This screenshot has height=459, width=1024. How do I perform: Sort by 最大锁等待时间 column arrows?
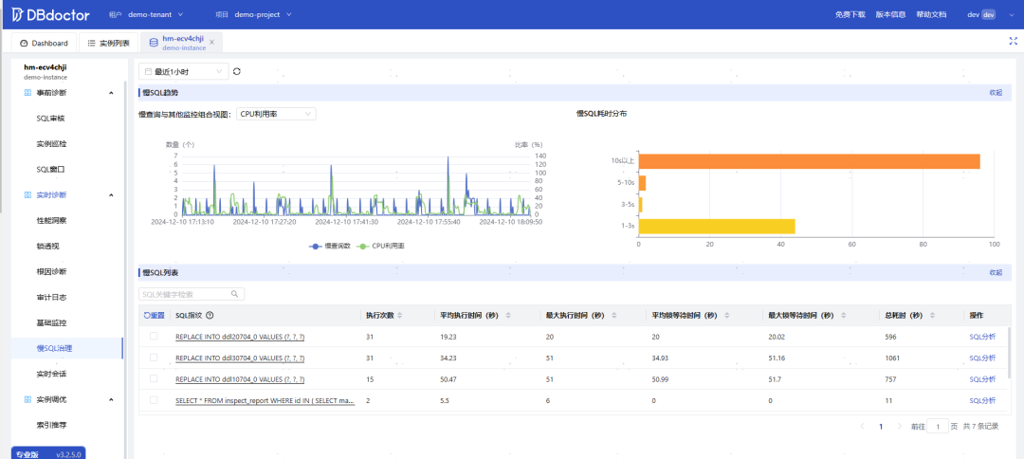(845, 316)
